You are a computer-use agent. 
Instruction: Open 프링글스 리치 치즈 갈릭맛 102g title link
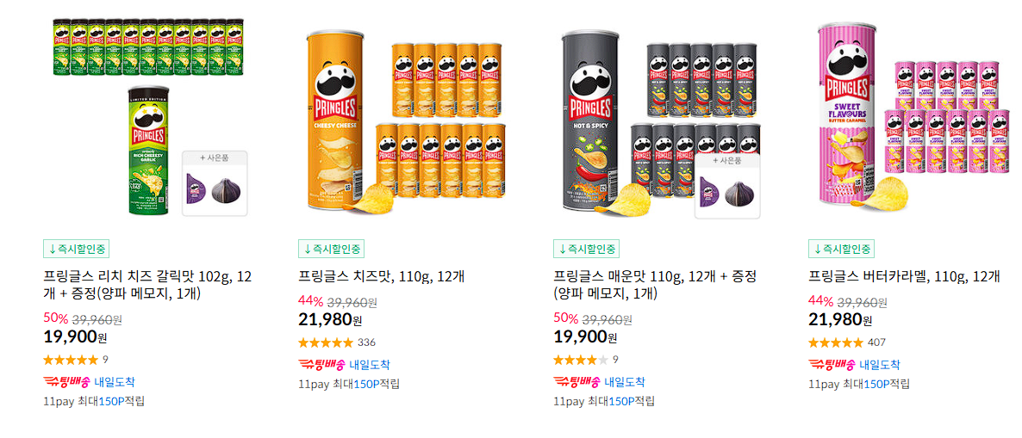tap(147, 285)
